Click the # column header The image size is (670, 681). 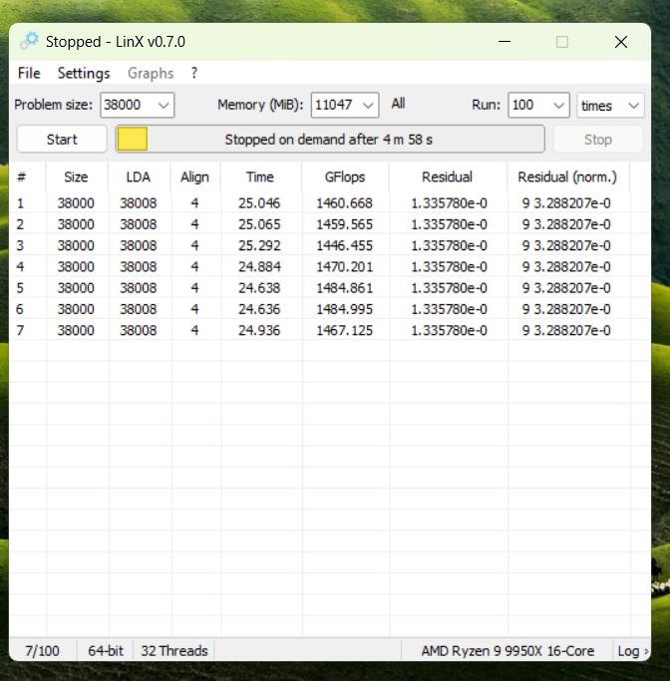(22, 176)
